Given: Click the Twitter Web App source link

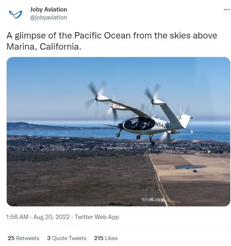Looking at the screenshot, I should (x=97, y=217).
